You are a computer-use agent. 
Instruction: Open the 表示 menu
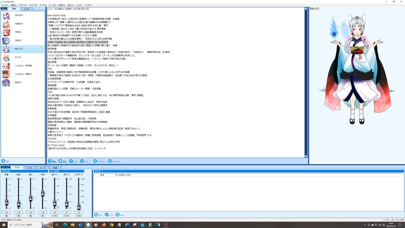pos(70,5)
